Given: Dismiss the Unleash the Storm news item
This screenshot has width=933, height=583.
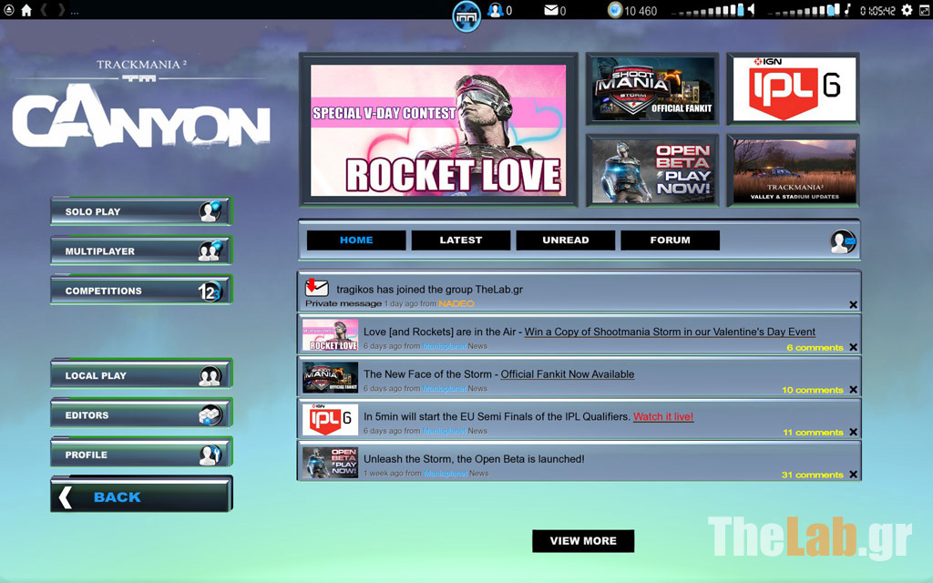Looking at the screenshot, I should coord(853,475).
